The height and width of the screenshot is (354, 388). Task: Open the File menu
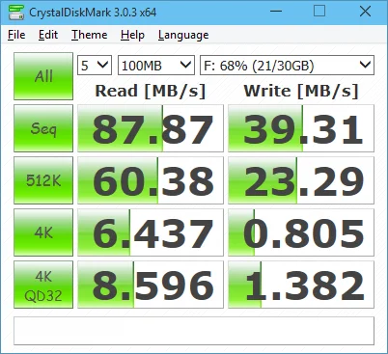click(x=16, y=35)
